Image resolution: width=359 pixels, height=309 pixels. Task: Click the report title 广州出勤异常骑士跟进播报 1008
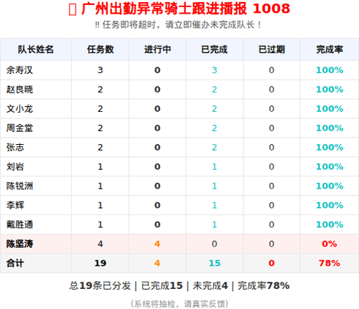185,9
